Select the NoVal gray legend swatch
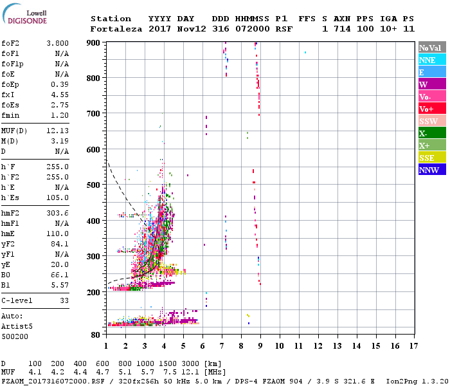 [432, 48]
